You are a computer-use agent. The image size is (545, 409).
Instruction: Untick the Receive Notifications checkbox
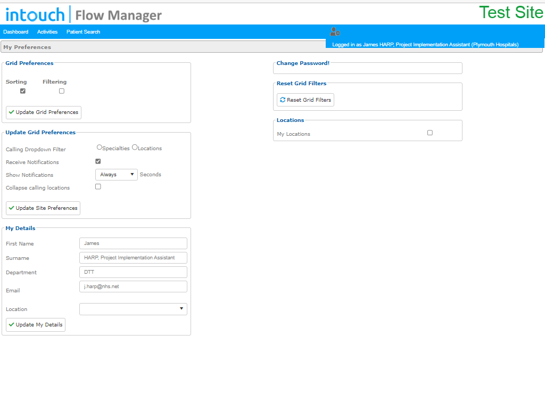98,161
